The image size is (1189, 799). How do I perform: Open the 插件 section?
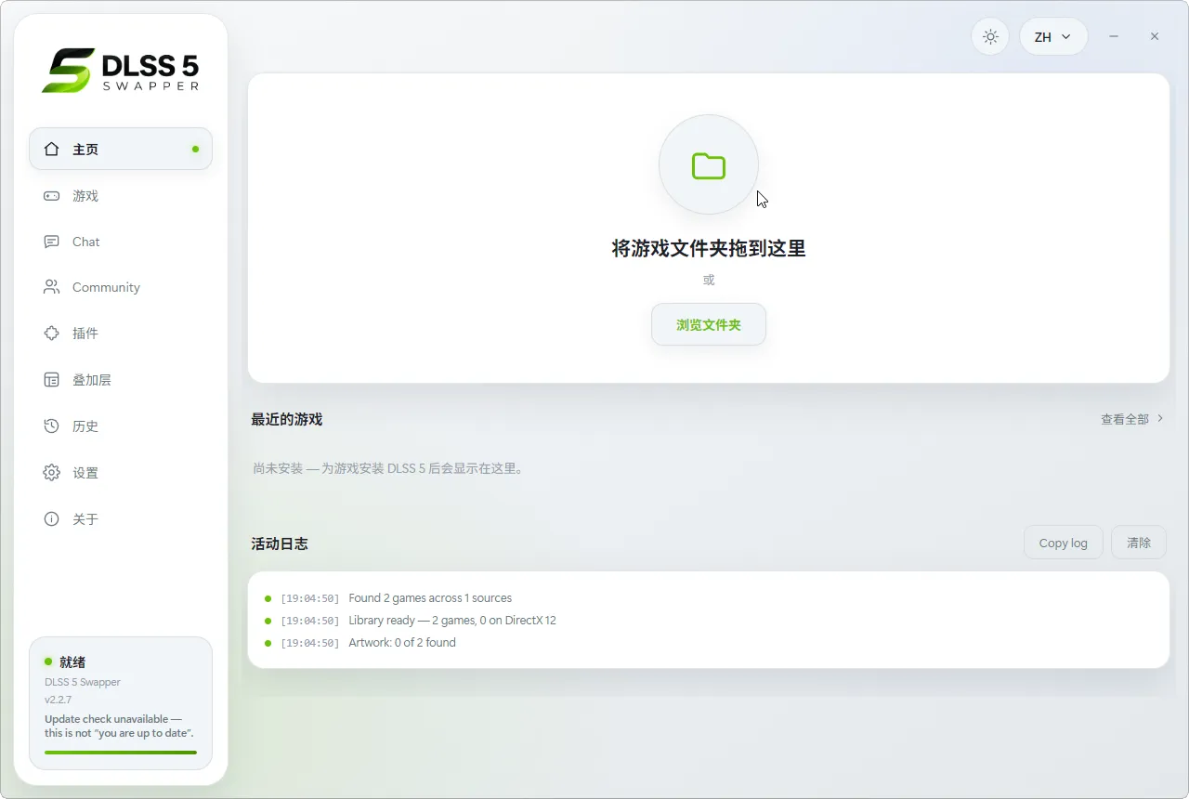click(121, 334)
